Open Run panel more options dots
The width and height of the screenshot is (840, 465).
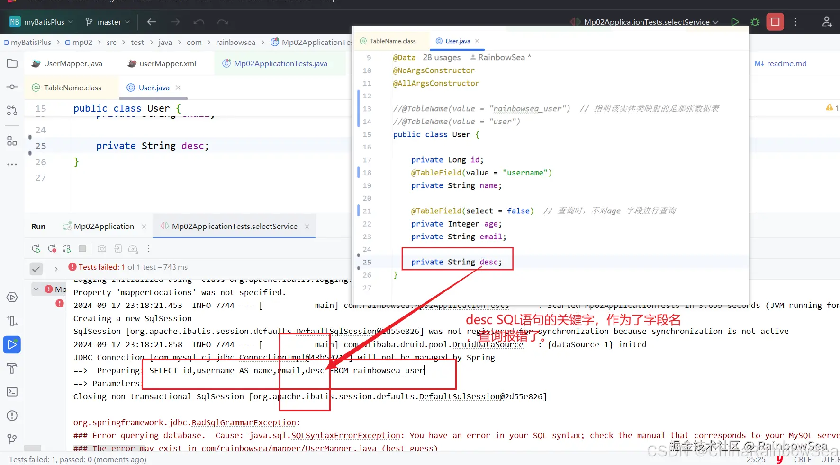pyautogui.click(x=148, y=248)
